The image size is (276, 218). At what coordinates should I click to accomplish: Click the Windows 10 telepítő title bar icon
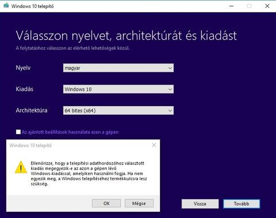(x=6, y=6)
